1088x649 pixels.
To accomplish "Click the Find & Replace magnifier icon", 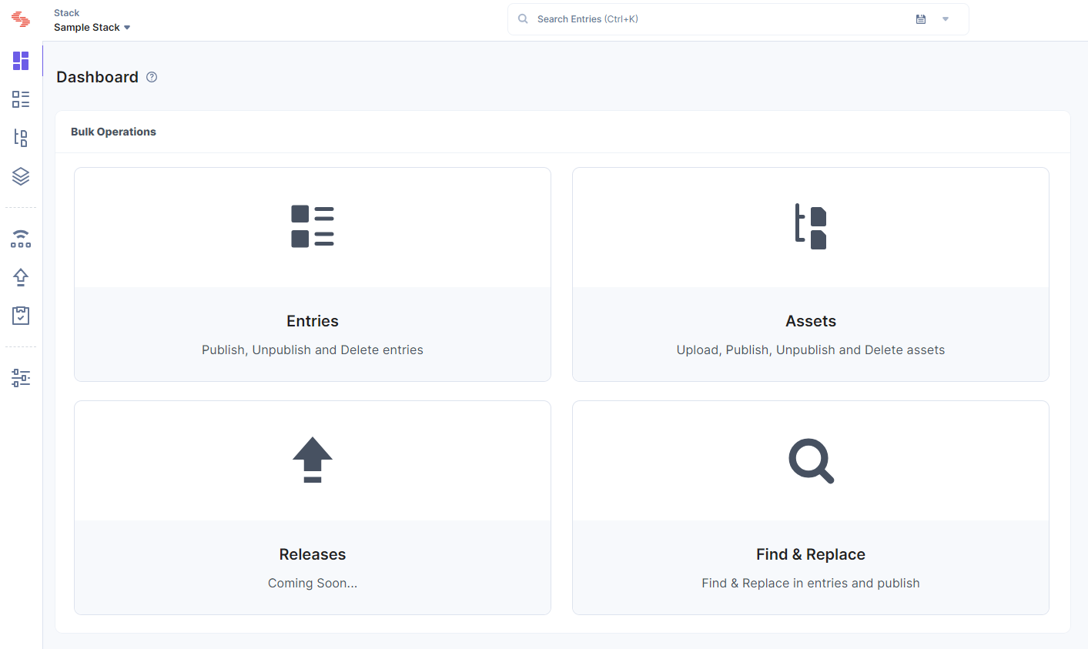I will 812,461.
